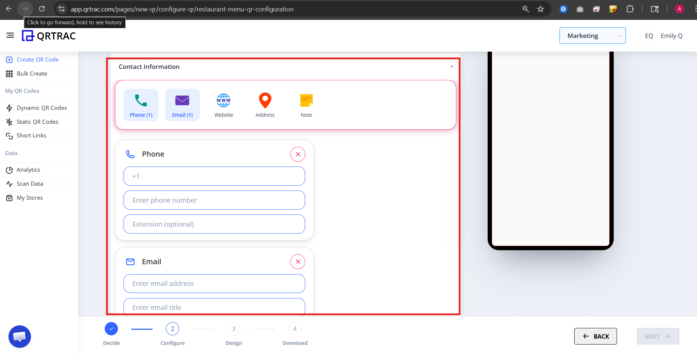The height and width of the screenshot is (353, 697).
Task: Collapse the Contact Information section
Action: pos(451,66)
